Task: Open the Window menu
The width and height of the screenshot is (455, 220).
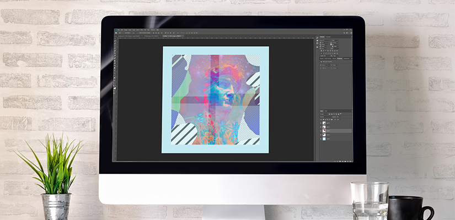Action: coord(153,30)
